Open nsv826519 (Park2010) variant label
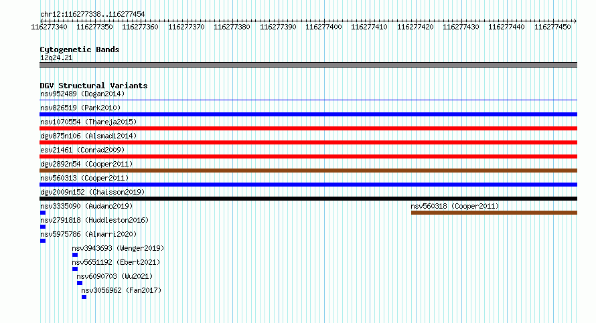This screenshot has width=596, height=323. [x=80, y=108]
